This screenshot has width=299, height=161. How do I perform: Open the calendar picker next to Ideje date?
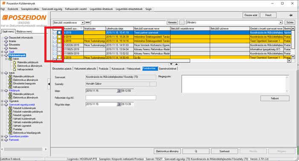coord(119,91)
